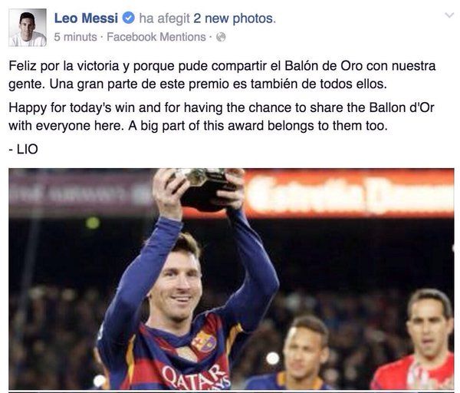Click the '5 minuts' timestamp

coord(75,37)
